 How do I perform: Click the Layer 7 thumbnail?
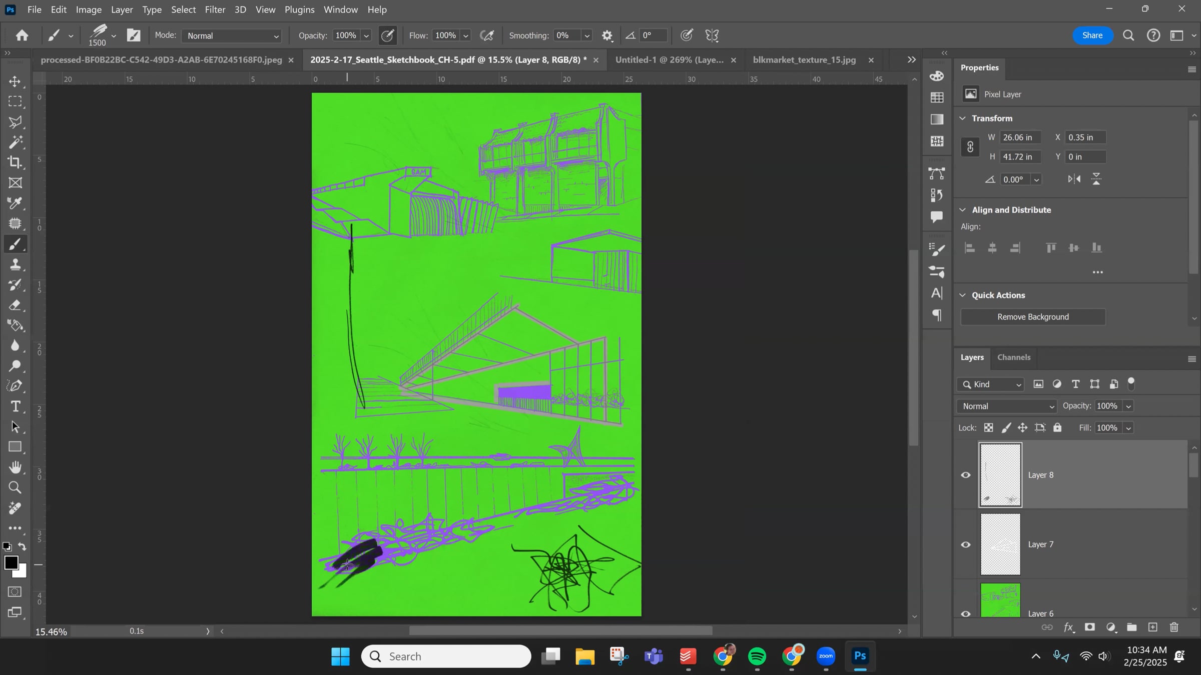coord(1000,544)
